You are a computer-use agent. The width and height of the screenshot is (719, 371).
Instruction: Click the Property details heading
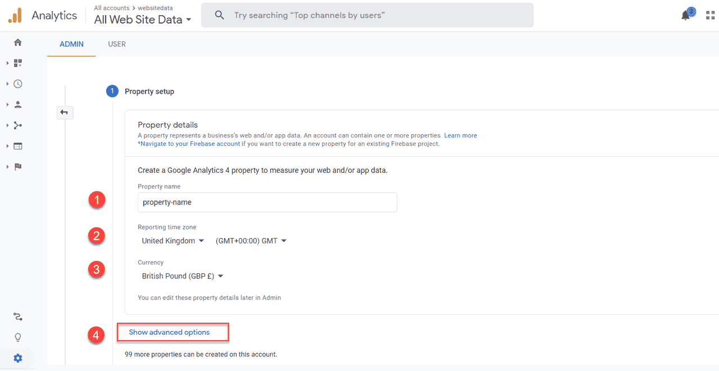click(167, 125)
